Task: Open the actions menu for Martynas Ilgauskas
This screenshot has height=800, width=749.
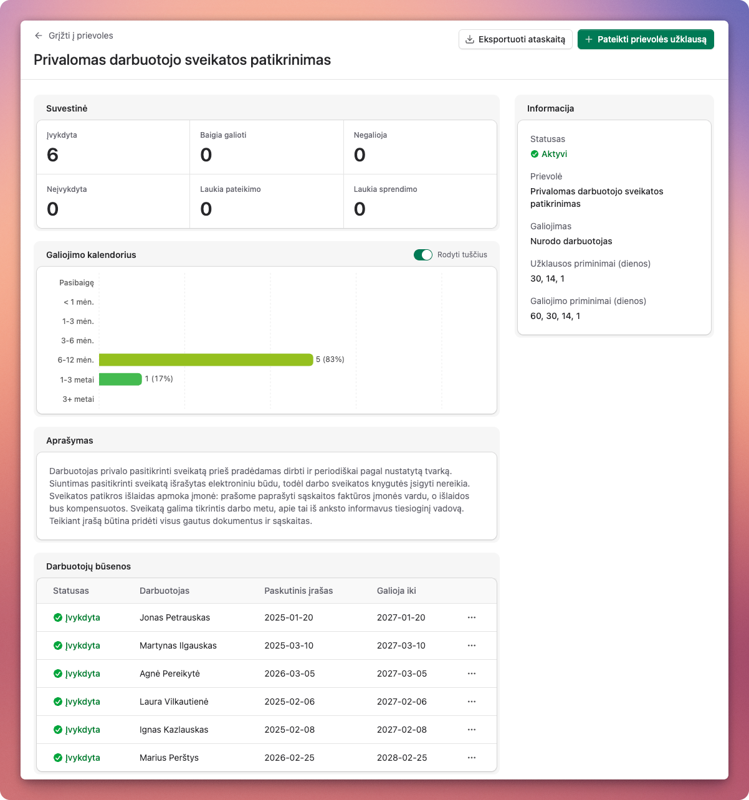Action: (471, 645)
